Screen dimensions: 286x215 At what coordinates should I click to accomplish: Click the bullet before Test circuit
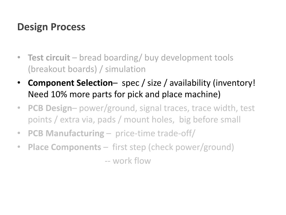click(19, 58)
